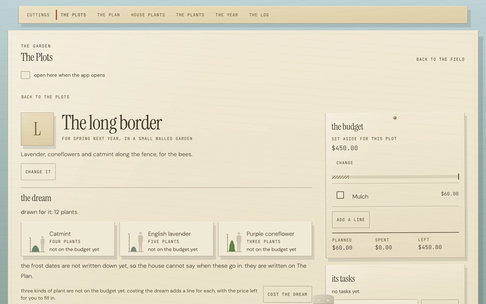Select The Year in the navigation
Image resolution: width=486 pixels, height=304 pixels.
(x=227, y=15)
